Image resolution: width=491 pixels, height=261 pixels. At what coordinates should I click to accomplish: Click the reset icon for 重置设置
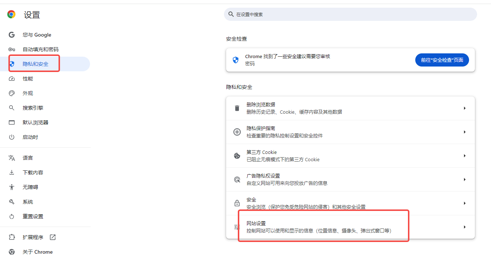12,216
